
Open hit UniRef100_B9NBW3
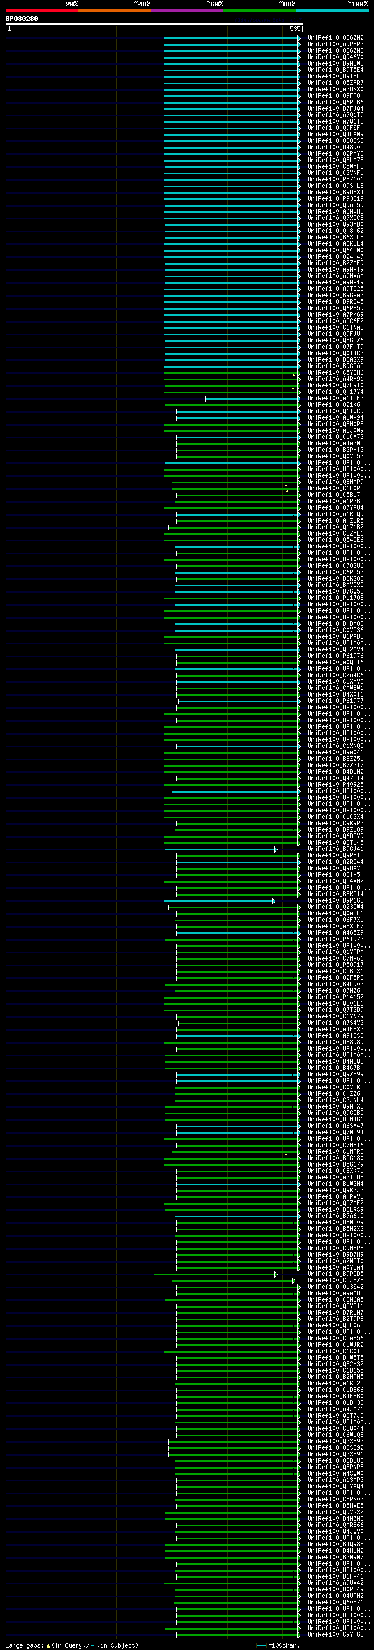coord(335,63)
